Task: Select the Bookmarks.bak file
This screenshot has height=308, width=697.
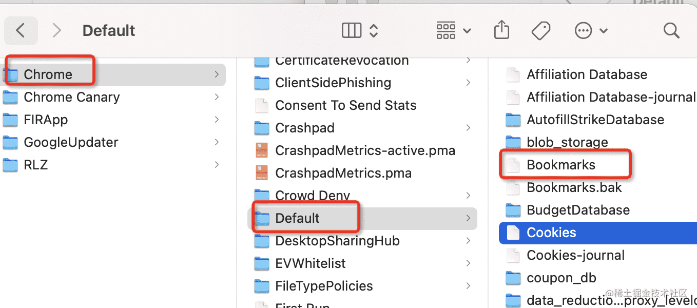Action: point(574,187)
